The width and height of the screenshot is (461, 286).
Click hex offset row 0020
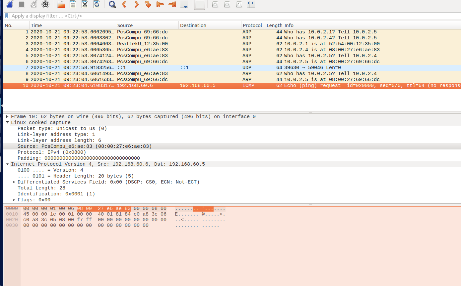point(12,220)
